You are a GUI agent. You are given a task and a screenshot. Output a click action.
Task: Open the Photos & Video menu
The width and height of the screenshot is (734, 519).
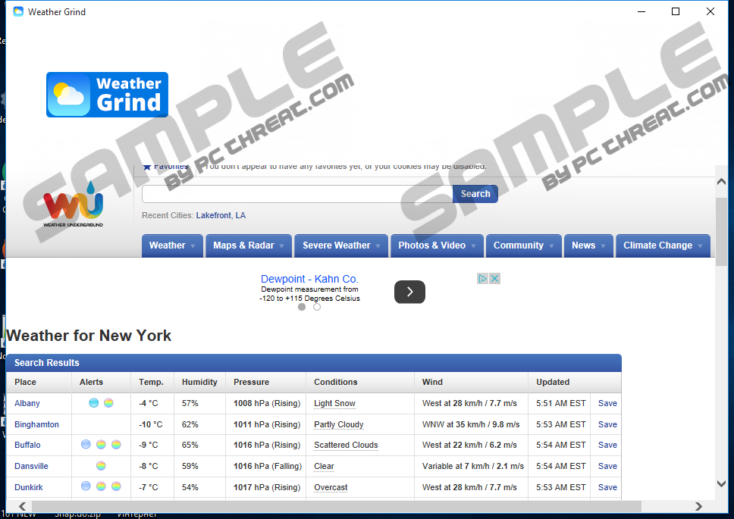436,245
